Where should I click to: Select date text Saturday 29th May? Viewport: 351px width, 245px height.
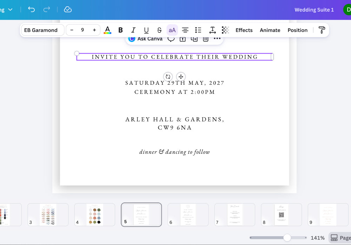point(174,83)
